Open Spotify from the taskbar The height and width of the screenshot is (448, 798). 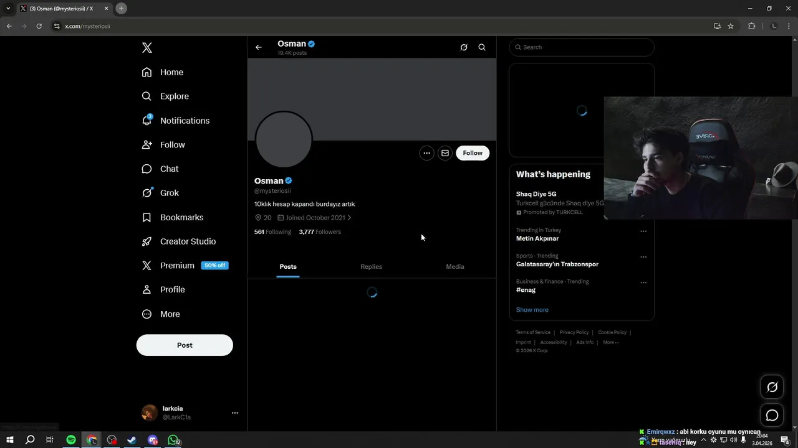pos(71,440)
